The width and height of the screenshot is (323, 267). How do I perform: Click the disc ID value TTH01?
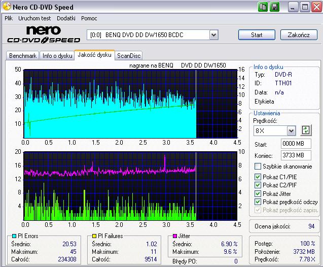pyautogui.click(x=283, y=83)
